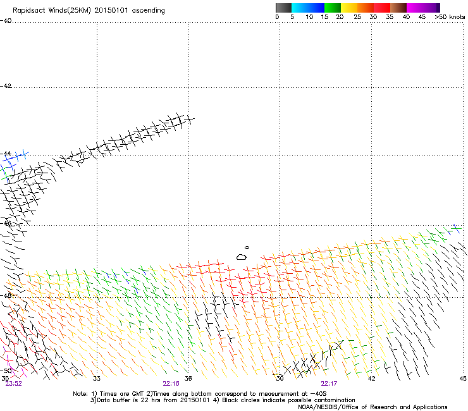468x411 pixels.
Task: Click the 22:16 swath time label
Action: [x=171, y=384]
